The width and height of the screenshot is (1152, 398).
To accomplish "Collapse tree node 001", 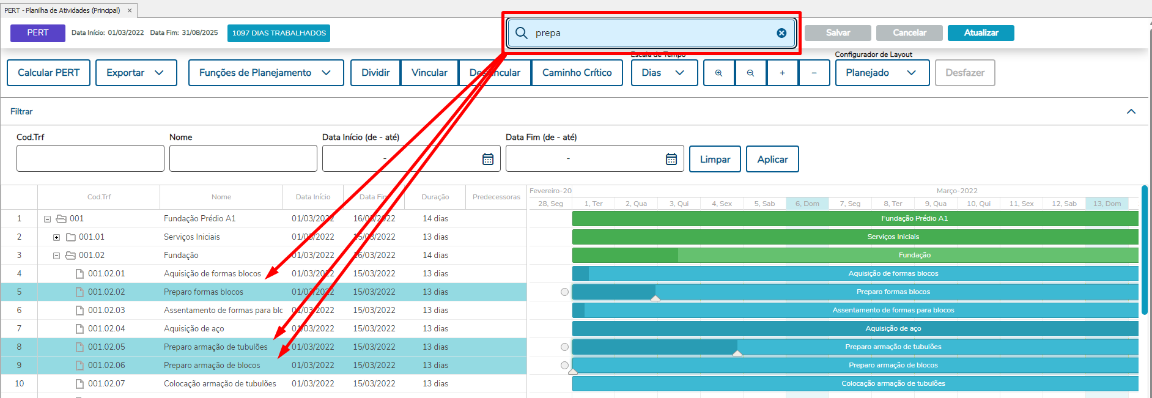I will coord(47,219).
